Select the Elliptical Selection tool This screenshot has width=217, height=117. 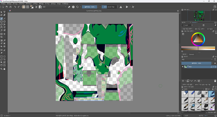(x=4, y=57)
